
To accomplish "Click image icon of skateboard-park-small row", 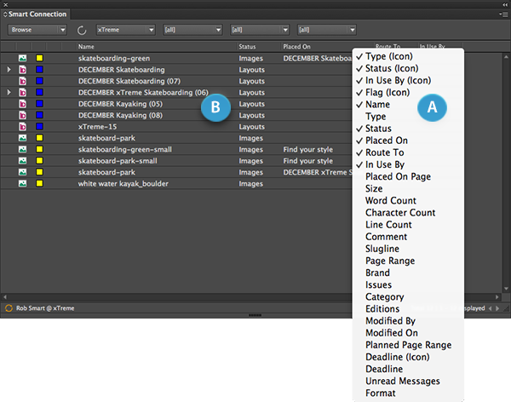I will click(x=22, y=161).
